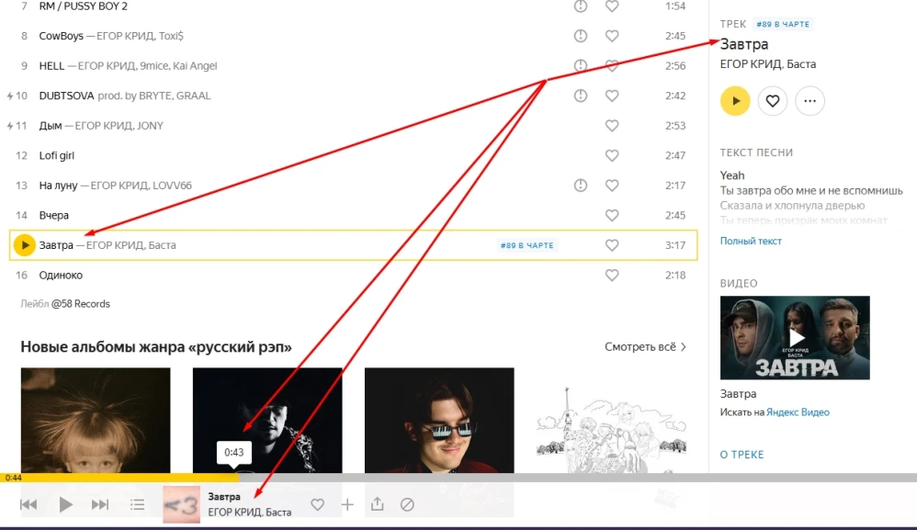Click the play icon on the Завтра row
Viewport: 917px width, 530px height.
tap(25, 245)
